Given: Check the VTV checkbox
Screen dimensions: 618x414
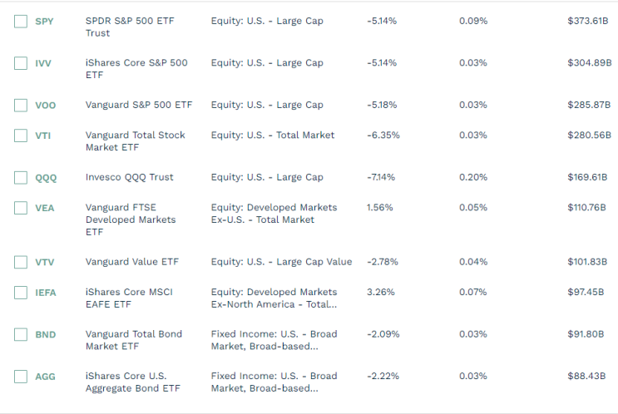Looking at the screenshot, I should click(x=21, y=263).
